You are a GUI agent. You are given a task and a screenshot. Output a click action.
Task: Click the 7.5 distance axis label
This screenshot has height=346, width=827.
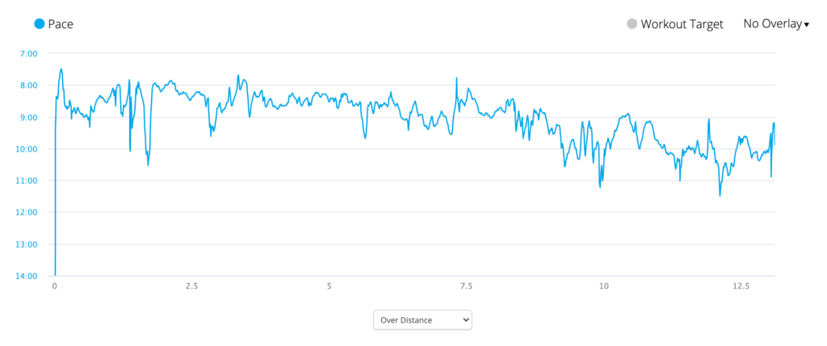pyautogui.click(x=466, y=286)
